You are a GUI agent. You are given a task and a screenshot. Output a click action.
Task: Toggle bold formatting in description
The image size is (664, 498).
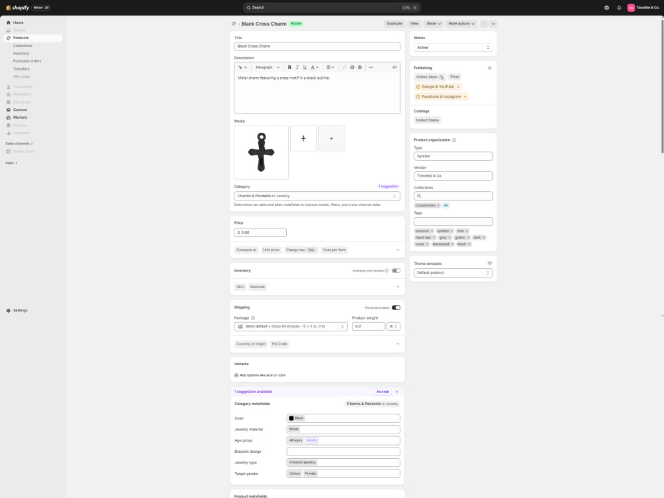click(x=290, y=67)
